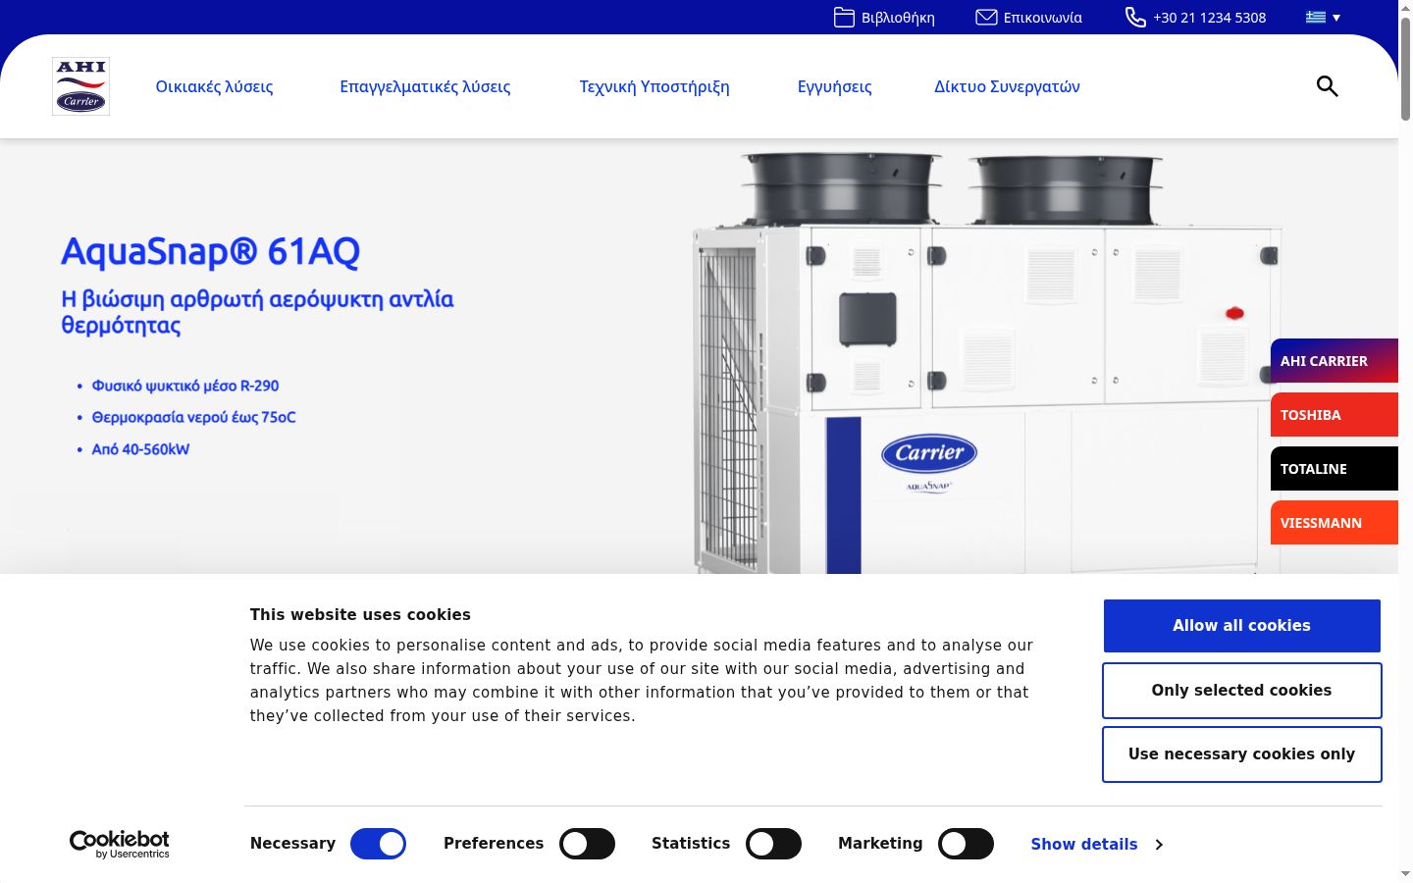The height and width of the screenshot is (883, 1413).
Task: Select the TOSHIBA side tab
Action: pyautogui.click(x=1334, y=415)
